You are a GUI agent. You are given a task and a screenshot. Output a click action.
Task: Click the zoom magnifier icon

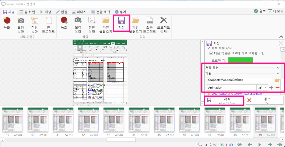click(200, 145)
